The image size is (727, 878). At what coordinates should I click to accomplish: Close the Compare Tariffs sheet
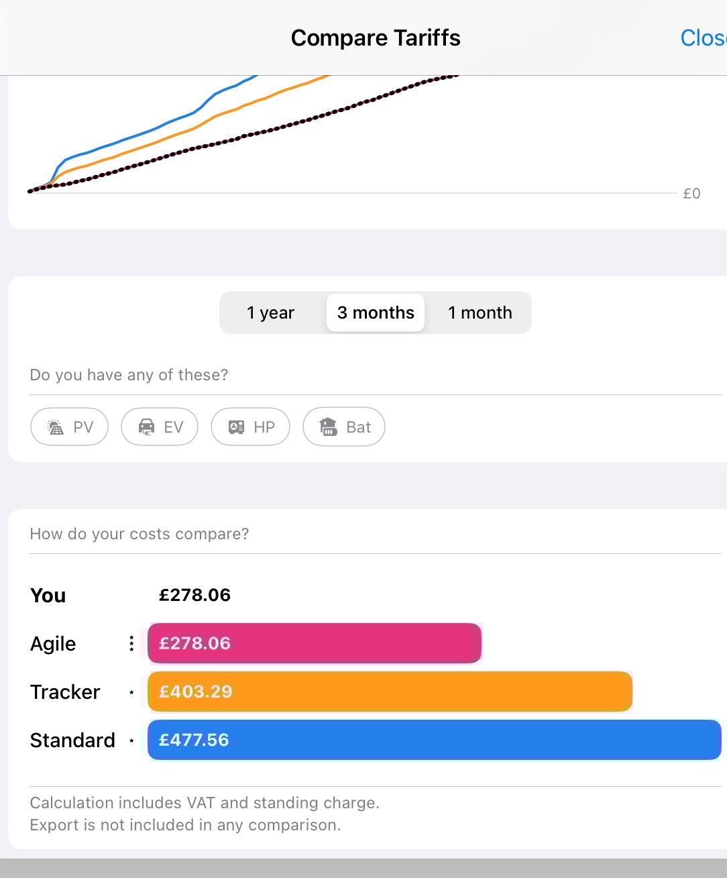coord(703,38)
